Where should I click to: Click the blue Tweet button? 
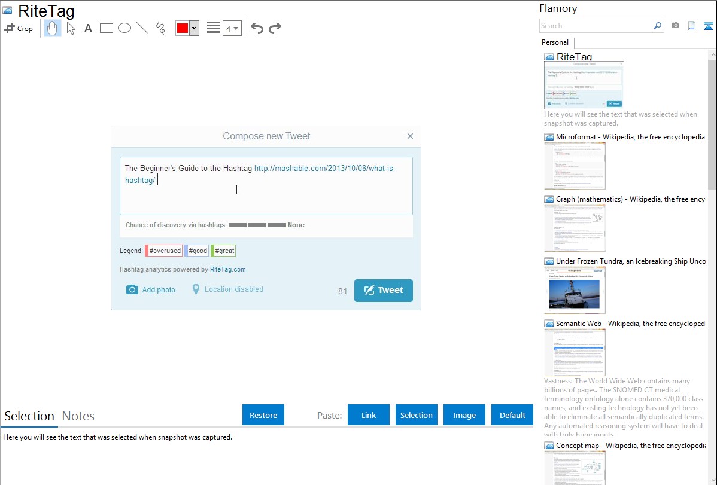(384, 290)
